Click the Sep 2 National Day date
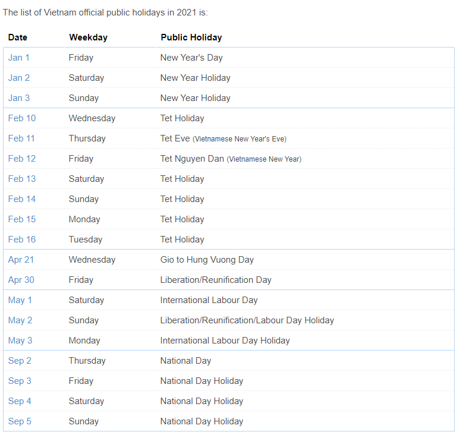Image resolution: width=463 pixels, height=438 pixels. (20, 361)
